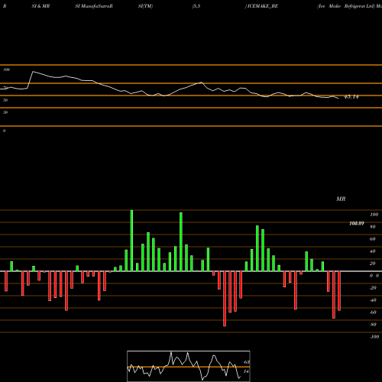Viewport: 382px width, 382px height.
Task: Click the "(5,5" parameter text in header
Action: (x=196, y=6)
